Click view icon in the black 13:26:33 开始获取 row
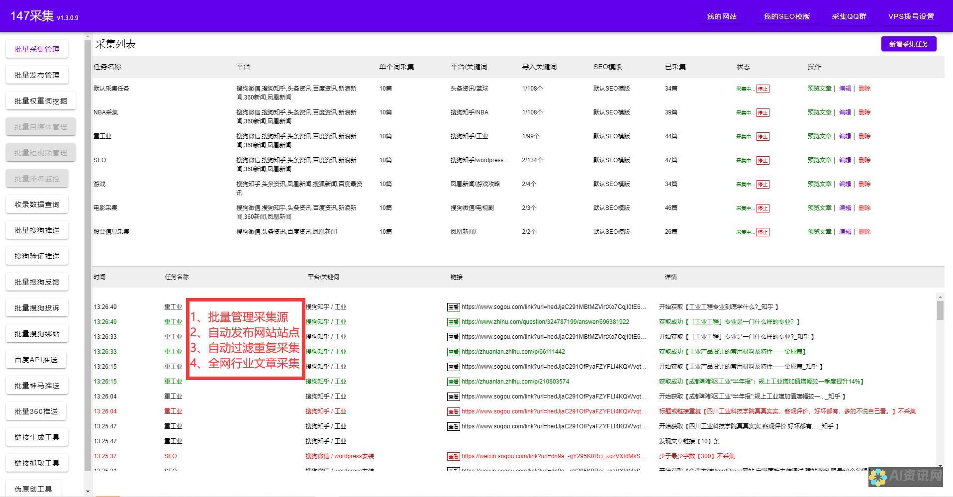 coord(453,337)
